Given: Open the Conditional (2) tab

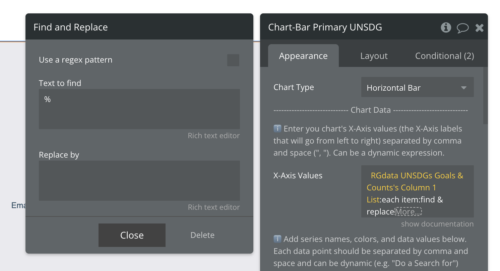Looking at the screenshot, I should pos(444,56).
